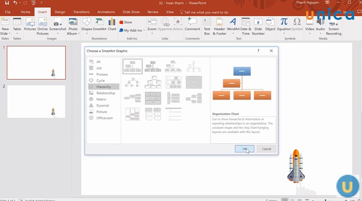
Task: Switch to the Design tab
Action: point(60,12)
